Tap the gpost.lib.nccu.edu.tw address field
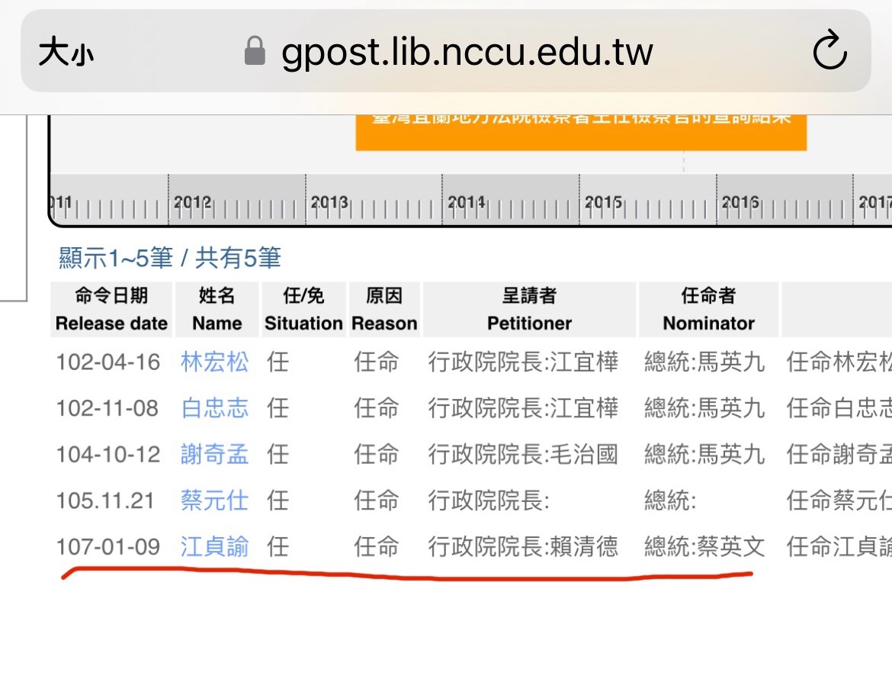This screenshot has width=892, height=676. pyautogui.click(x=467, y=53)
